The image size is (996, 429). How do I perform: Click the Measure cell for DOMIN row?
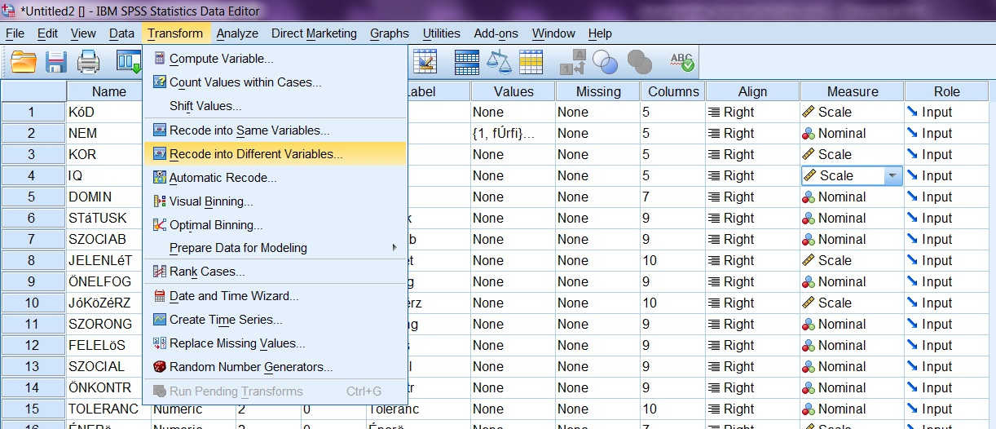[852, 197]
